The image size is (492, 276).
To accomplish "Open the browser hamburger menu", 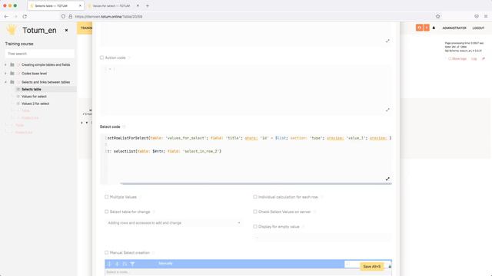I will pos(486,16).
